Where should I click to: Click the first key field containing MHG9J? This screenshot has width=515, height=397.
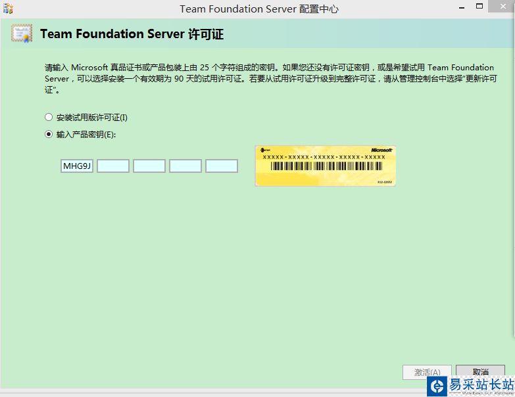pos(77,166)
